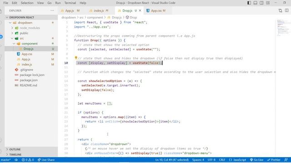291x163 pixels.
Task: Open the File menu
Action: (6, 3)
